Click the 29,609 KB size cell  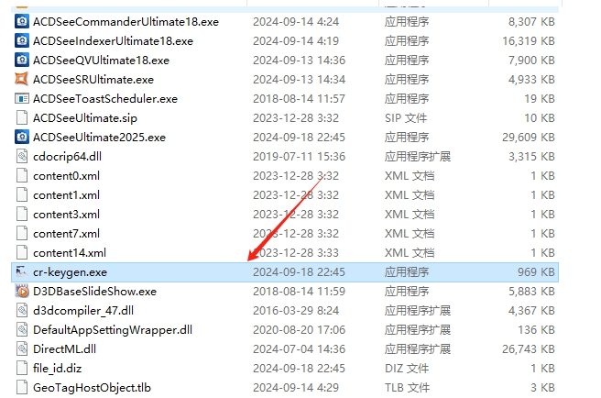click(529, 138)
